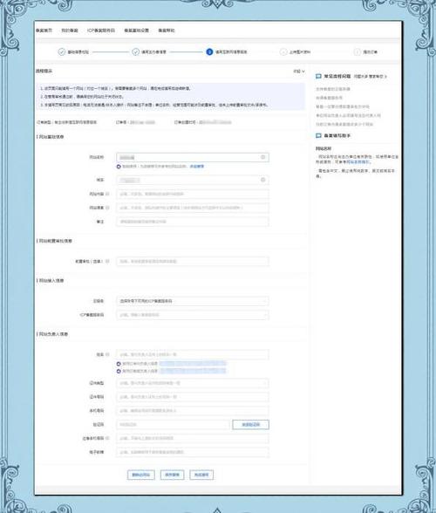Screen dimensions: 436x513
Task: Click the completed second step checkmark icon
Action: [x=135, y=51]
